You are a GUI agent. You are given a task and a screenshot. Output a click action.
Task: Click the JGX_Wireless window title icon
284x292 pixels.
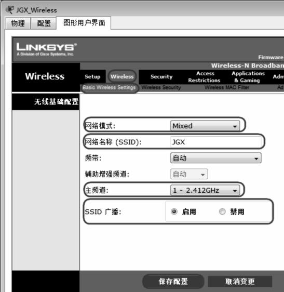pyautogui.click(x=10, y=10)
